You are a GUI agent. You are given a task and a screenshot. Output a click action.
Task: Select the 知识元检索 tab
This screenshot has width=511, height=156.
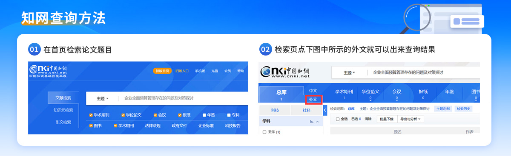click(63, 110)
